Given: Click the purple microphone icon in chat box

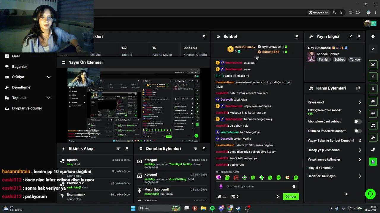Looking at the screenshot, I should [x=221, y=186].
